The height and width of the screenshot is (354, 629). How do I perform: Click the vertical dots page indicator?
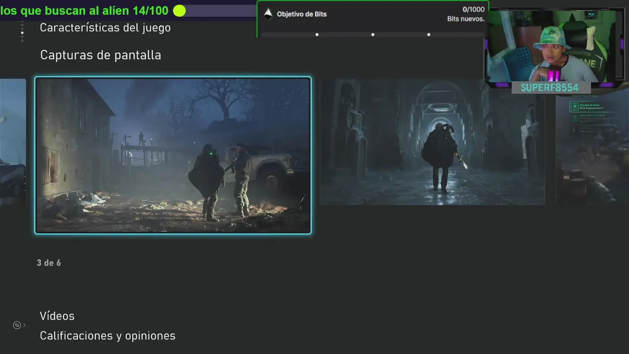tap(22, 31)
